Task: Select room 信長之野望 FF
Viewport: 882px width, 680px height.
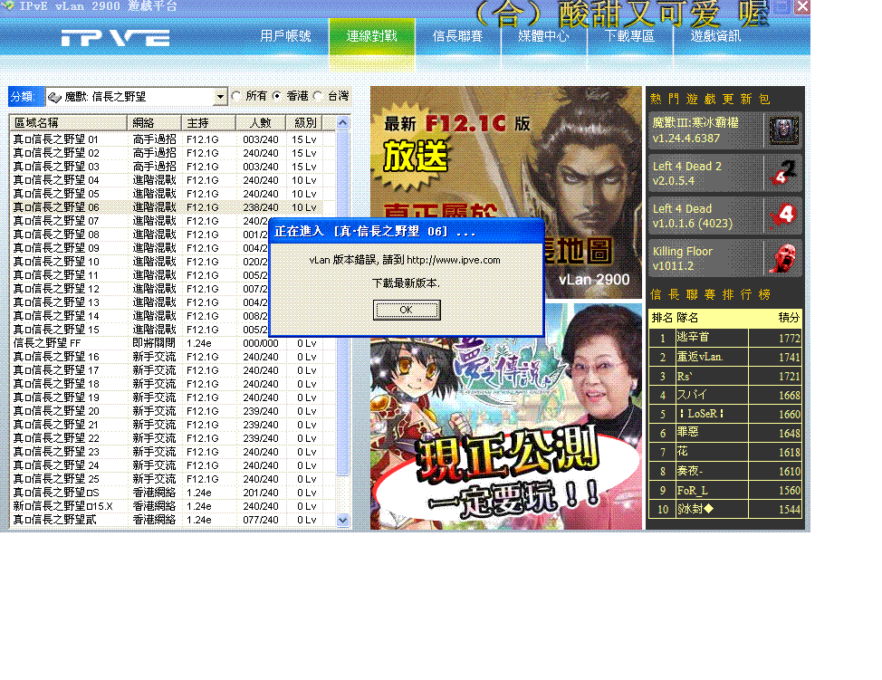Action: coord(172,343)
